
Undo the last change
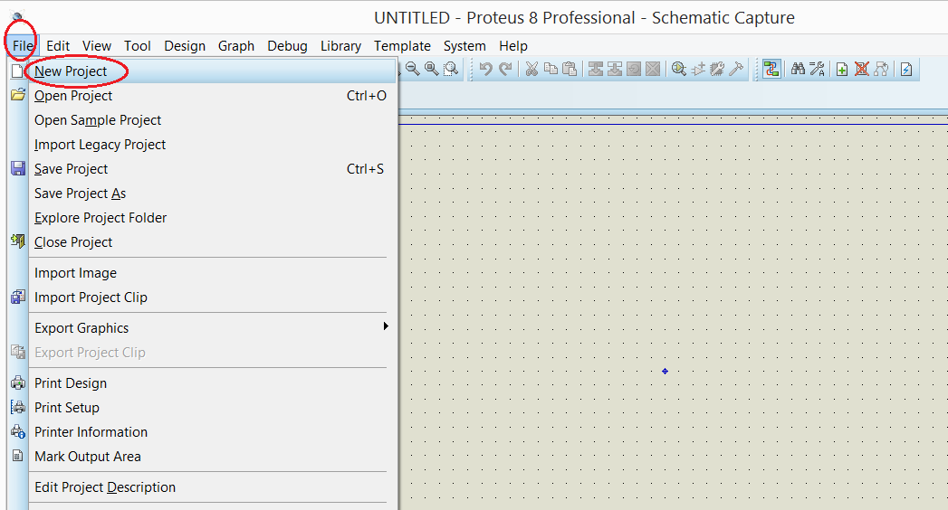point(485,69)
